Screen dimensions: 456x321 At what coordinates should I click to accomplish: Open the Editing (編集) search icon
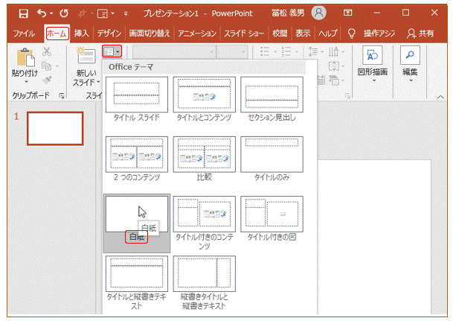pyautogui.click(x=410, y=57)
